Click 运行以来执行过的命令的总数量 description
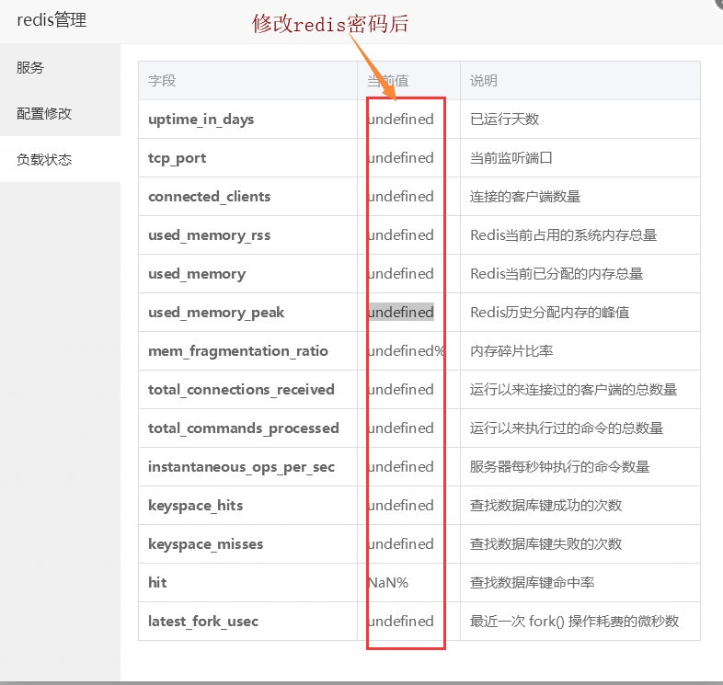 pos(567,428)
